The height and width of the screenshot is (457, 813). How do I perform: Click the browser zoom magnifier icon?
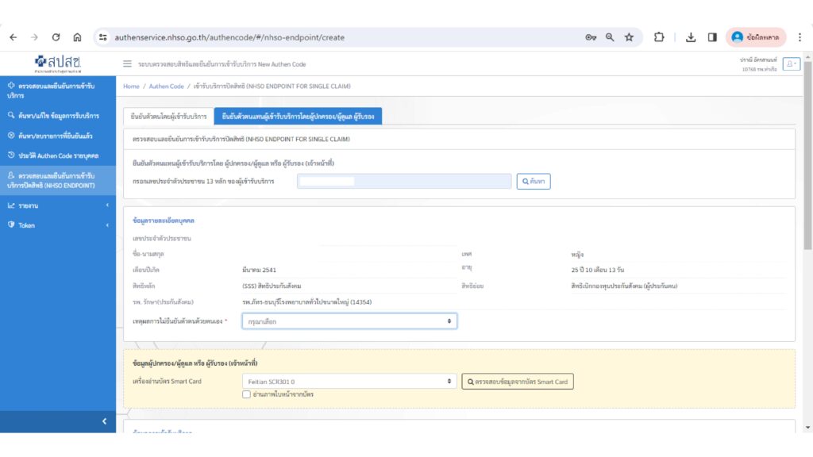[x=610, y=37]
